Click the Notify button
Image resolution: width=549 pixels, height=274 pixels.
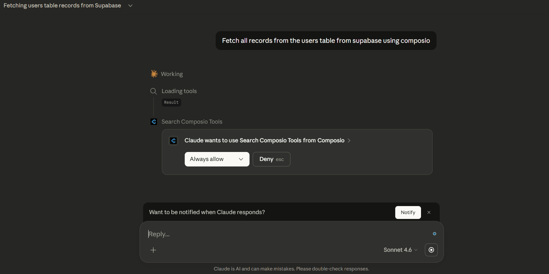point(408,213)
